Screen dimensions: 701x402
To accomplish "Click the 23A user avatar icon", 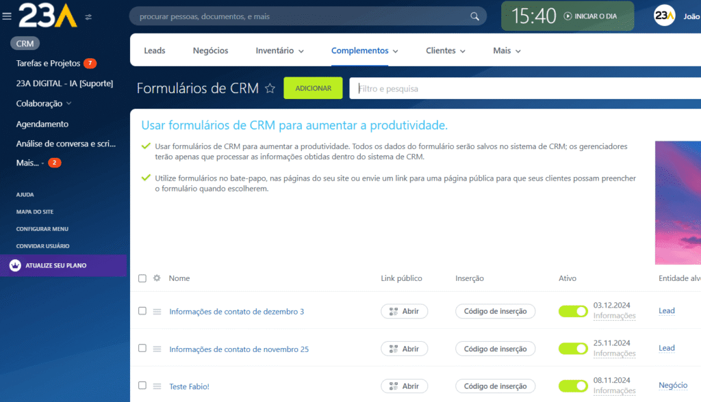I will (664, 16).
